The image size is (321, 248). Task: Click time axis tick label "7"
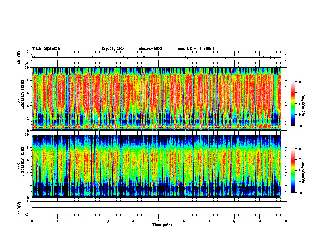[209, 221]
